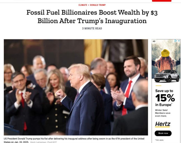Viewport: 181px width, 143px height.
Task: Open the DONALD TRUMP topic link
Action: click(x=98, y=5)
